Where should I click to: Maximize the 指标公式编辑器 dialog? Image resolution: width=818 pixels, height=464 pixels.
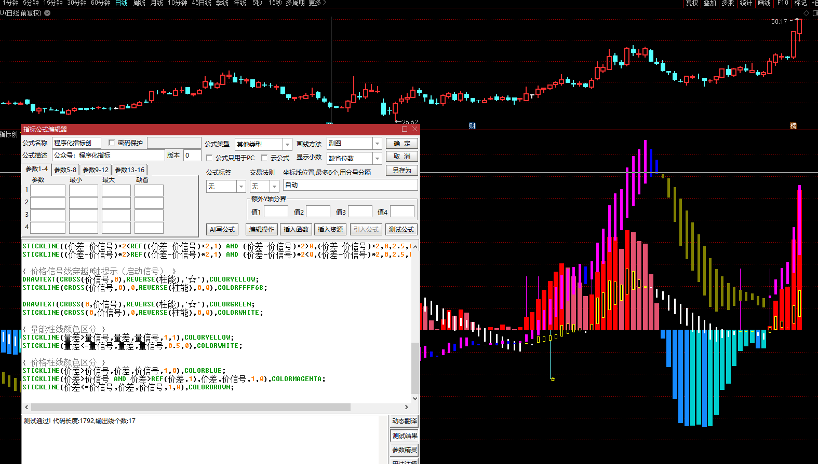point(405,129)
